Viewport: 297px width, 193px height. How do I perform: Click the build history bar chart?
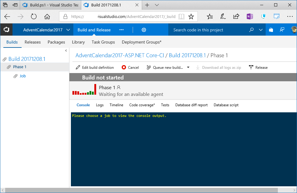point(84,89)
